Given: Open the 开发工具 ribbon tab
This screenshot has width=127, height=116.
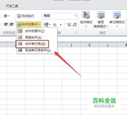Looking at the screenshot, I should pos(12,6).
